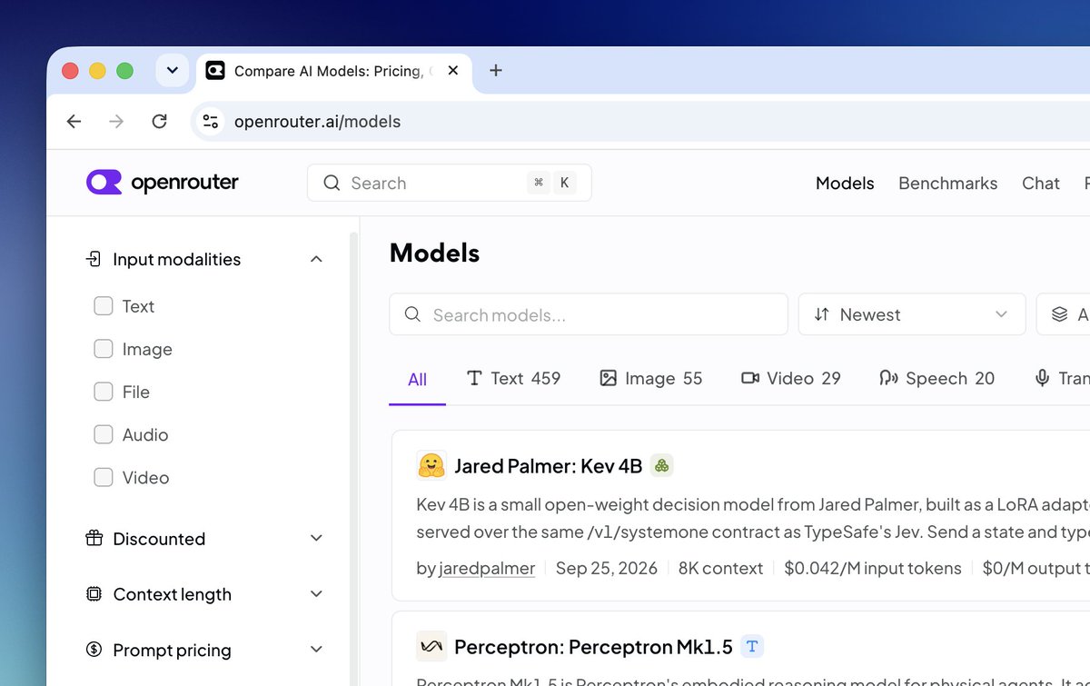The image size is (1090, 686).
Task: Focus the top Search box
Action: [450, 183]
